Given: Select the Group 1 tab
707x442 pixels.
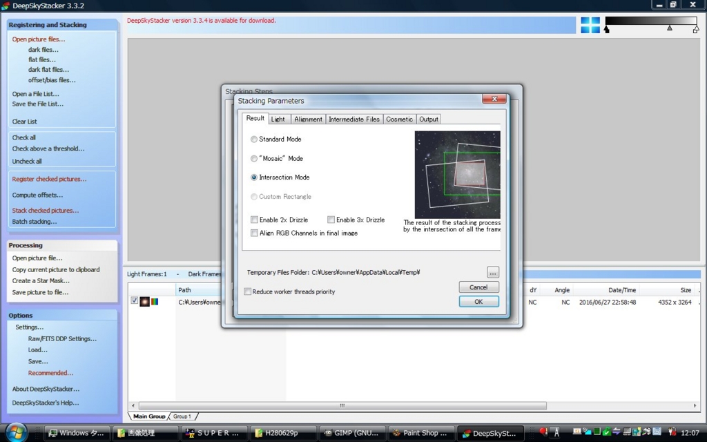Looking at the screenshot, I should click(182, 416).
